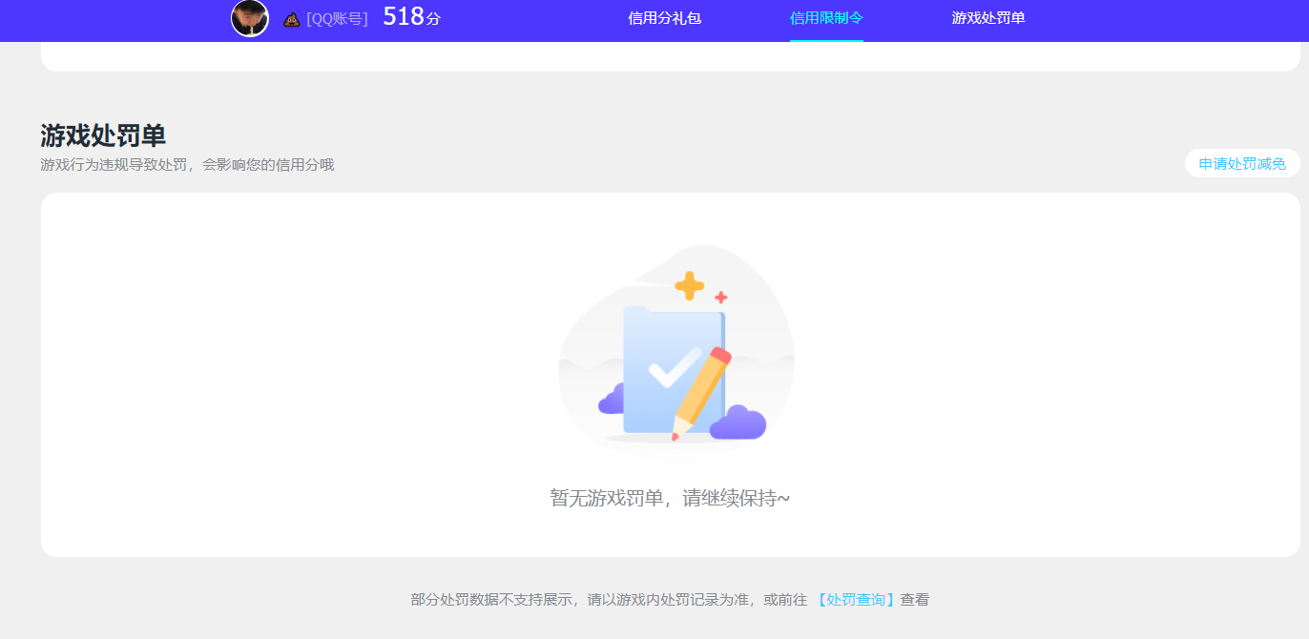Click the 申请处罚减免 button
Viewport: 1309px width, 639px height.
point(1241,163)
